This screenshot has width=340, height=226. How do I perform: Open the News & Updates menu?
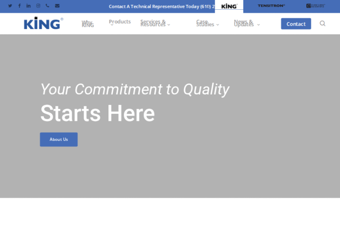click(247, 23)
